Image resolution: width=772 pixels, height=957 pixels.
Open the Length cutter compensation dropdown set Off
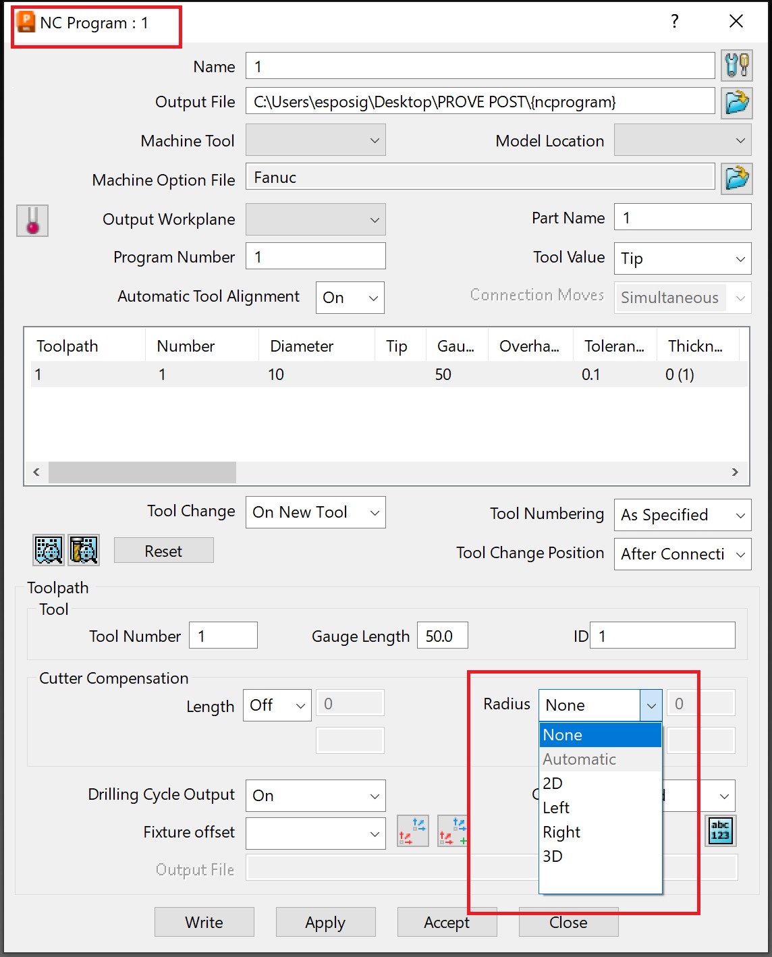coord(277,705)
